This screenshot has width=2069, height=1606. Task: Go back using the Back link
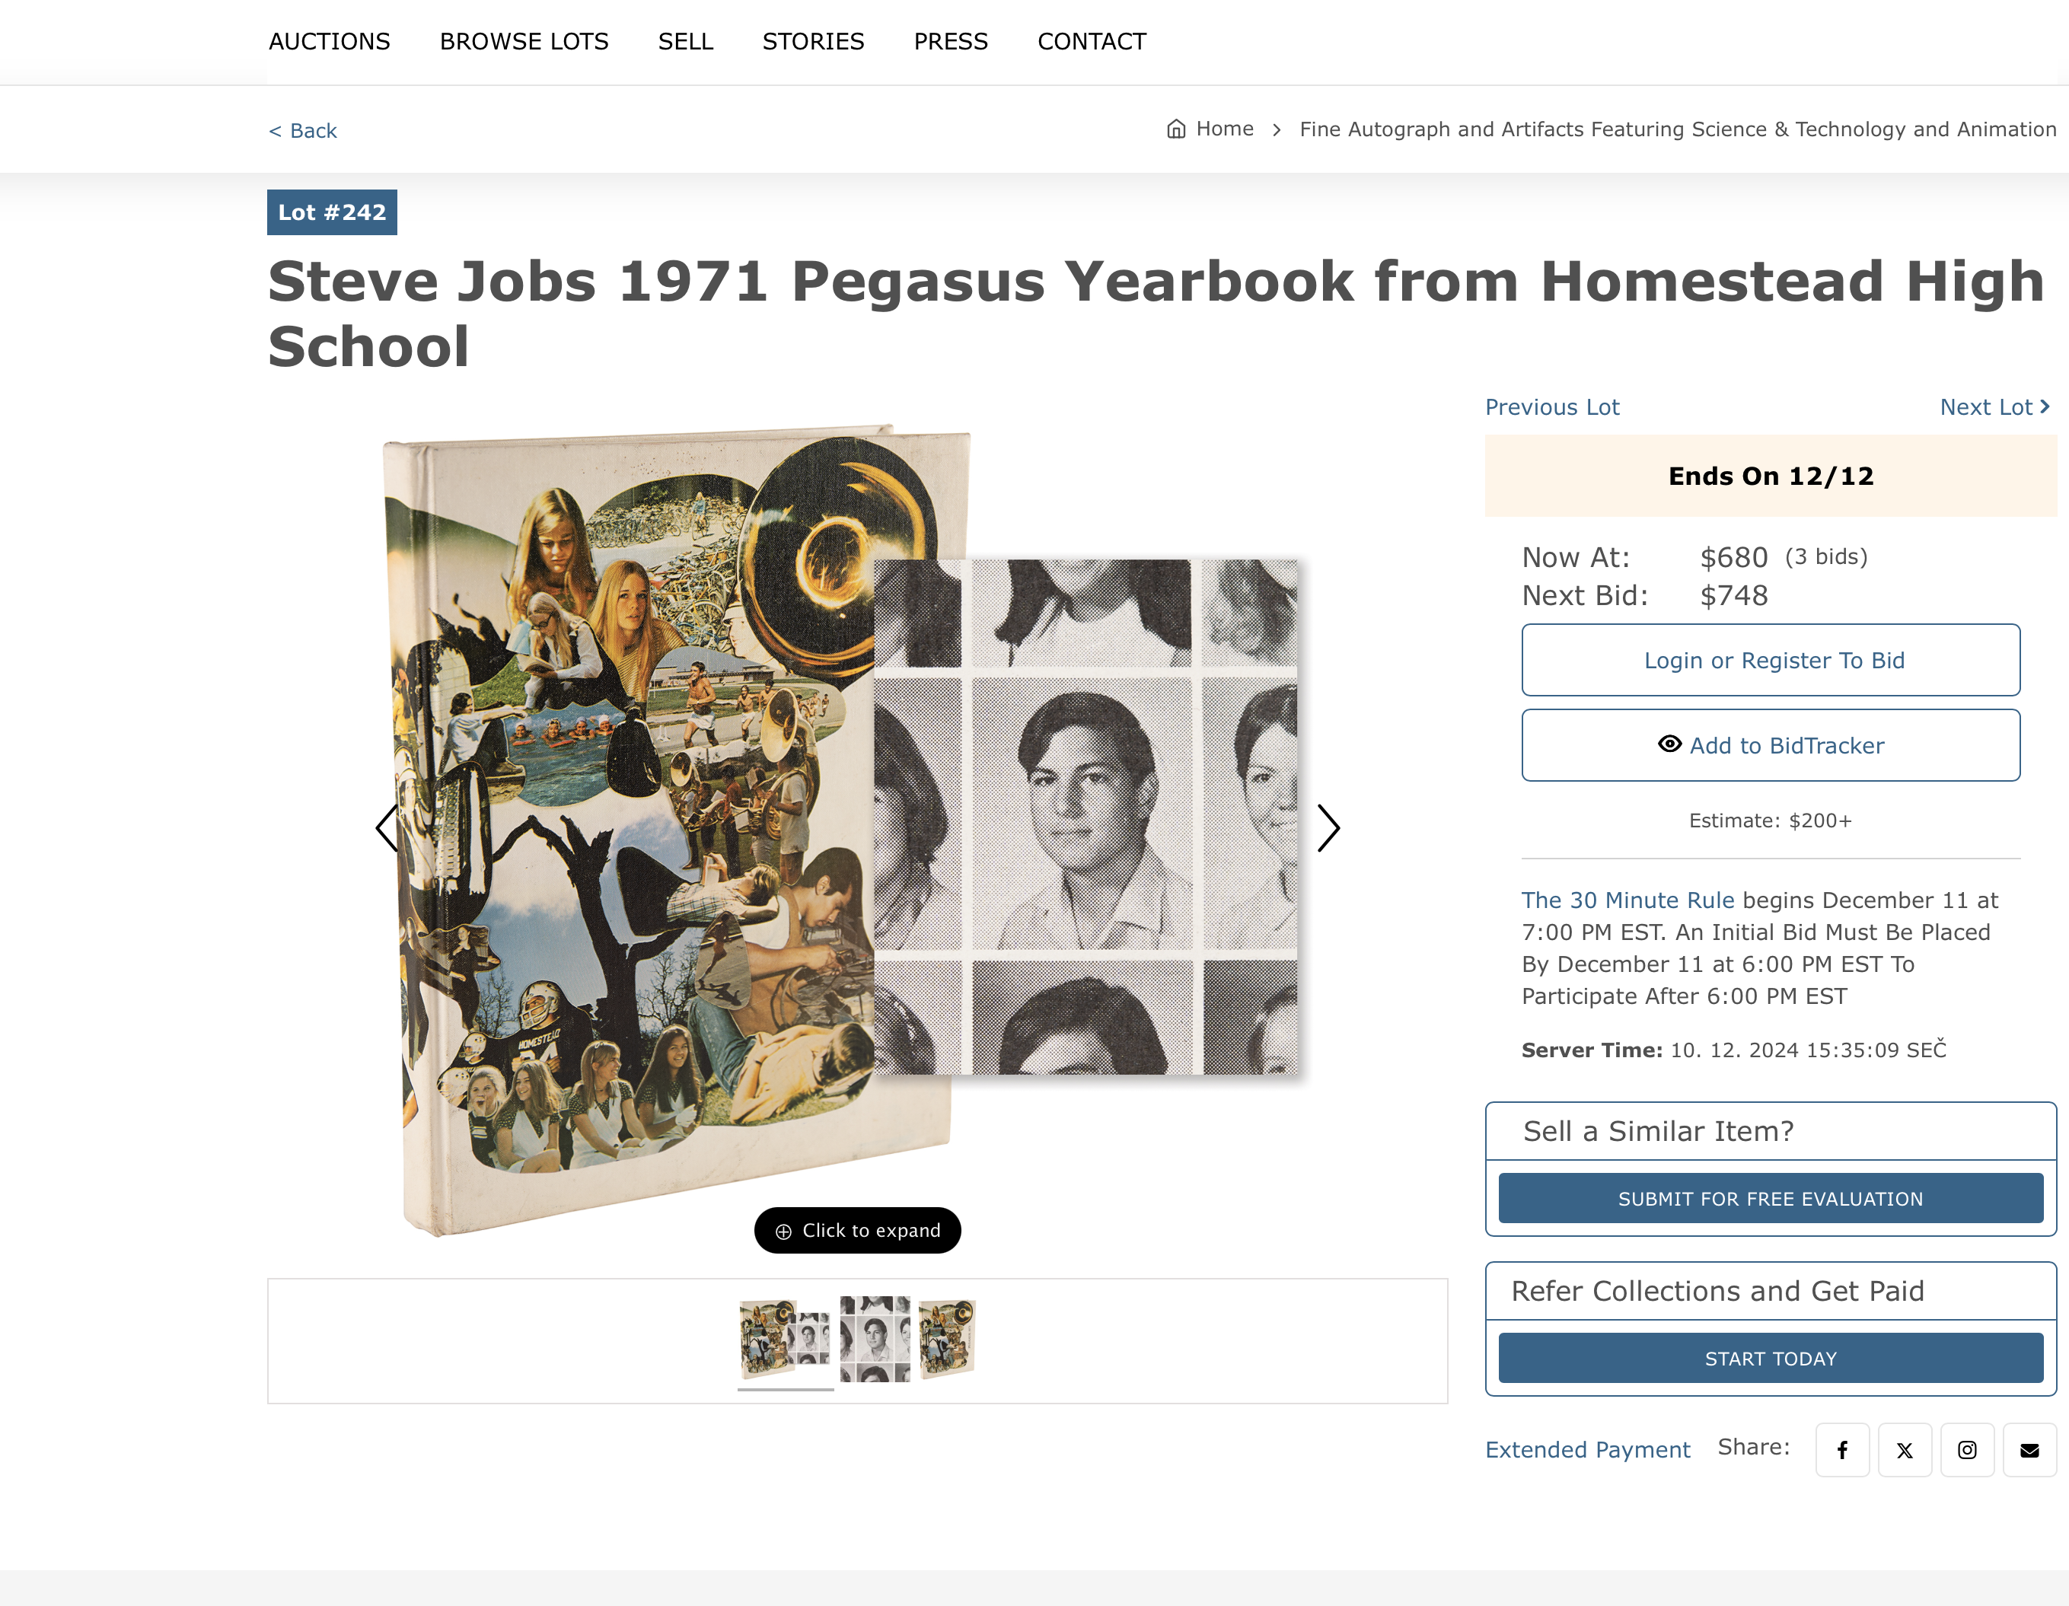tap(303, 131)
